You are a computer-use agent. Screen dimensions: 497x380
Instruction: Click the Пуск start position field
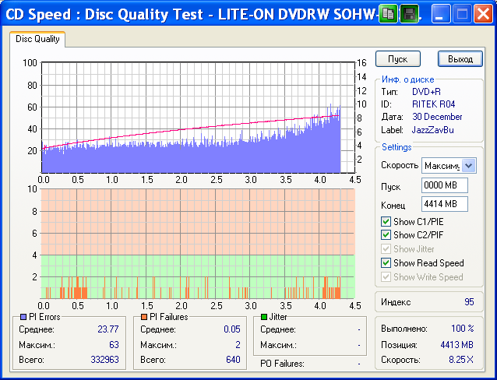click(x=444, y=185)
